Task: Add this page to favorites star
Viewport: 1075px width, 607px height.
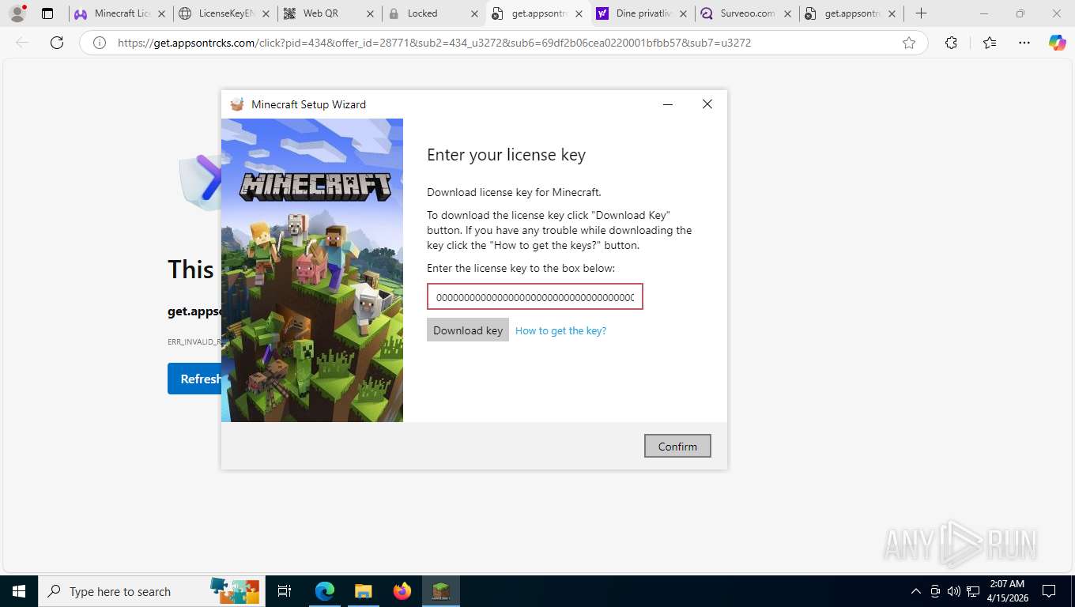Action: [909, 43]
